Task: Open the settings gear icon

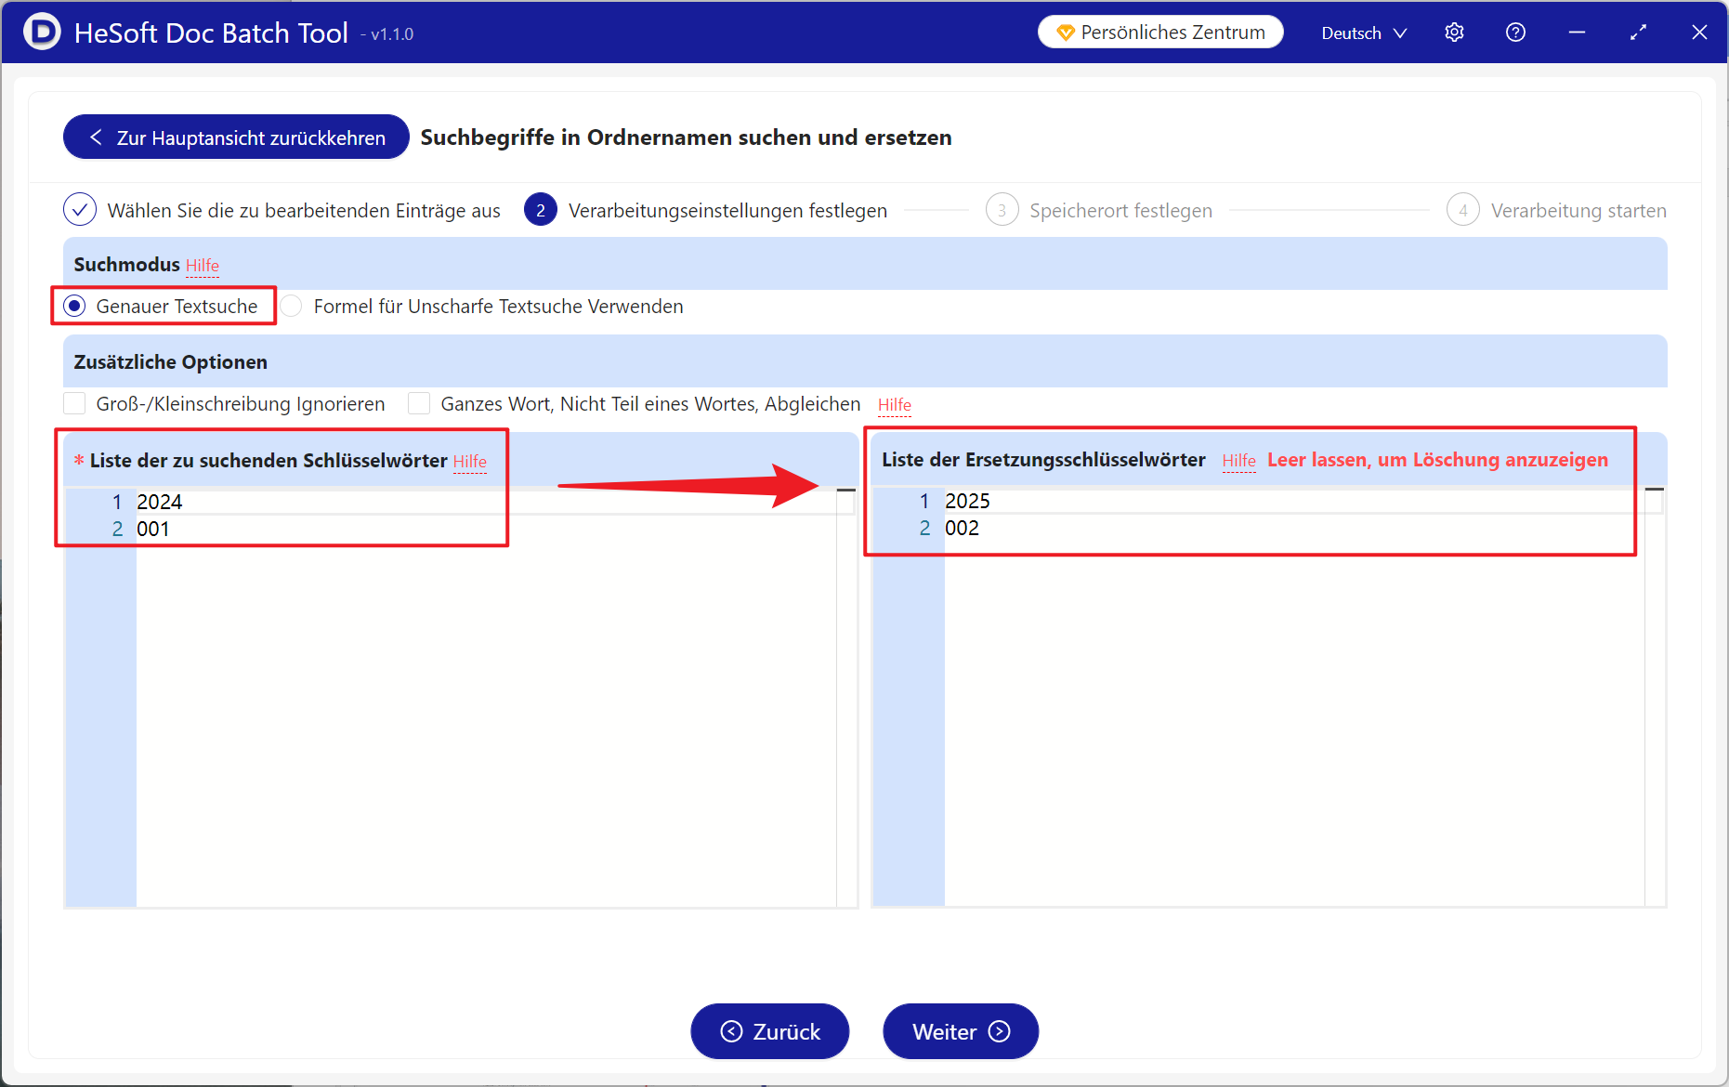Action: tap(1454, 33)
